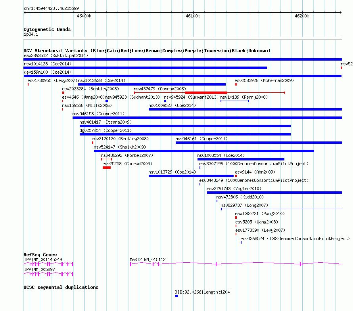The width and height of the screenshot is (353, 311).
Task: Select the esv3368524 (1000GenomesConsortiumPilotProject) label
Action: (x=295, y=238)
